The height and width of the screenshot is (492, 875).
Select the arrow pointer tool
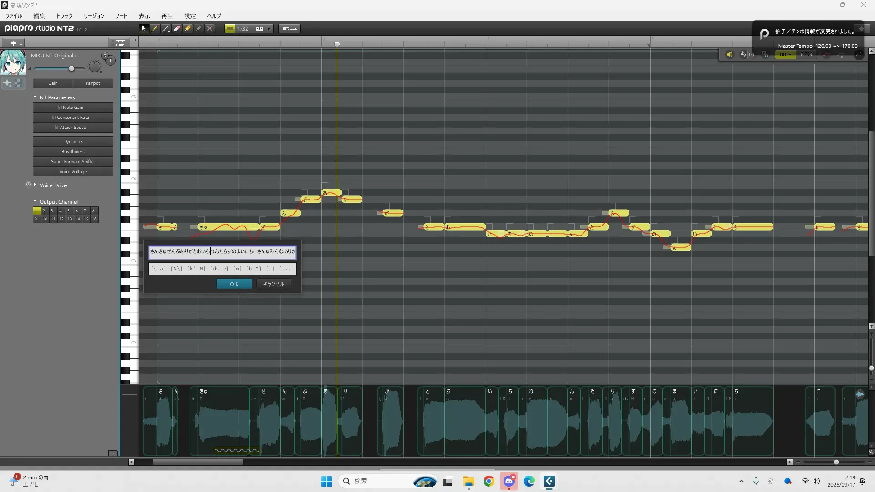tap(144, 28)
